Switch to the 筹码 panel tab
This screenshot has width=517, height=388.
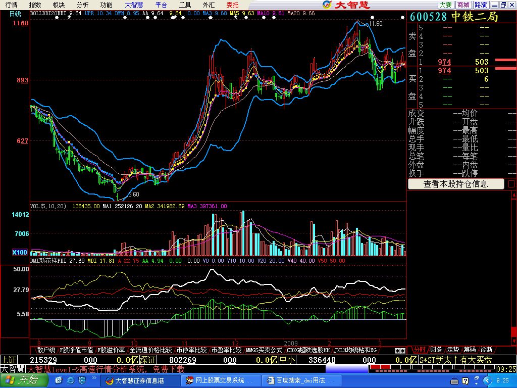point(470,350)
